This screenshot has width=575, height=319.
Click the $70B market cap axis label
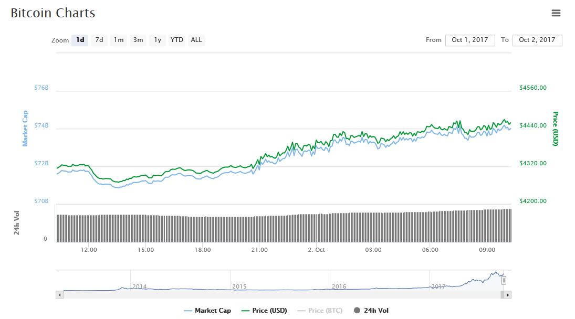tap(41, 201)
